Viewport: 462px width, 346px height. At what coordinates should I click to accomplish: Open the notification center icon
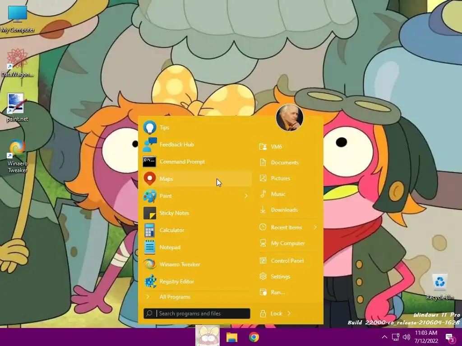click(450, 338)
